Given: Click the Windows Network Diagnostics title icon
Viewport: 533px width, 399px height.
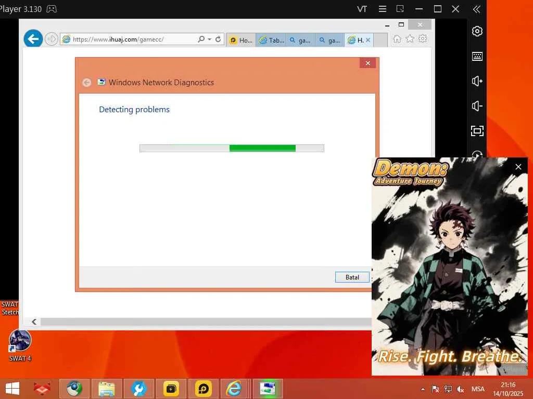Looking at the screenshot, I should [x=101, y=82].
